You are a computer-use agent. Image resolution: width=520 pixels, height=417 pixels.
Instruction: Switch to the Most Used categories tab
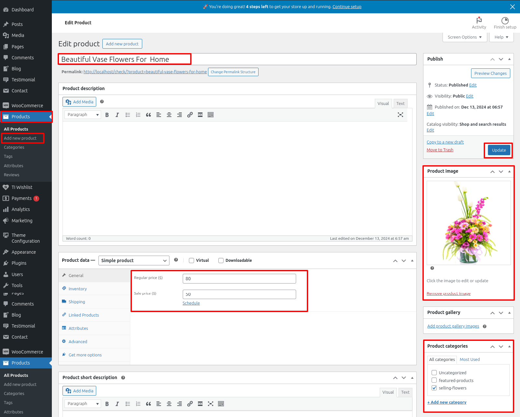pyautogui.click(x=469, y=359)
